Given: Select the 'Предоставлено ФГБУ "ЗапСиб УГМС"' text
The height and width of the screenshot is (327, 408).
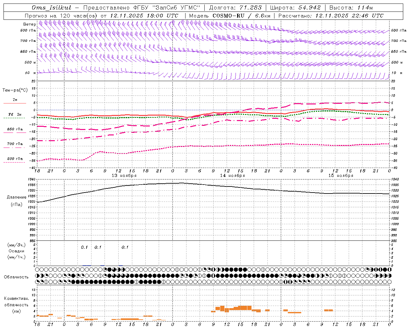Looking at the screenshot, I should [x=142, y=8].
